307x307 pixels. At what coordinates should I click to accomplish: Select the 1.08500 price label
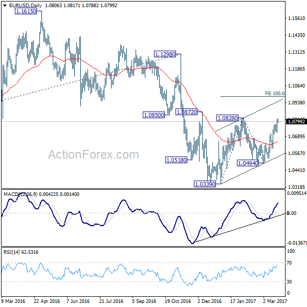(x=153, y=115)
